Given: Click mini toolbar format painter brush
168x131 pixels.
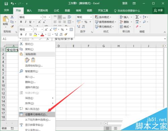Looking at the screenshot, I should pos(66,34).
